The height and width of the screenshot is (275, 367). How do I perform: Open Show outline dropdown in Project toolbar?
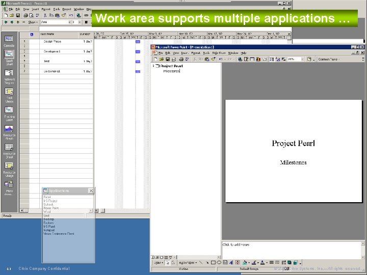(33, 22)
